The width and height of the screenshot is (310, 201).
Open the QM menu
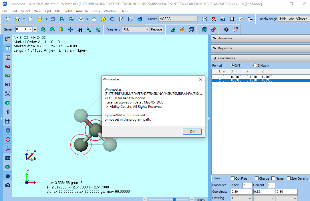pos(48,11)
